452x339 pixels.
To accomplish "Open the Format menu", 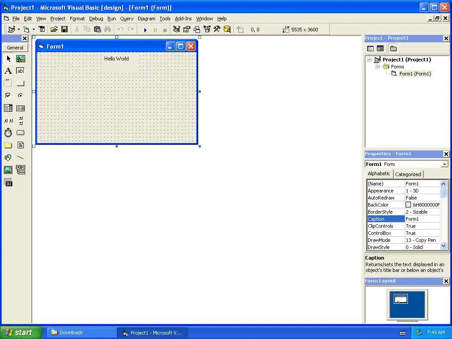I will coord(77,19).
